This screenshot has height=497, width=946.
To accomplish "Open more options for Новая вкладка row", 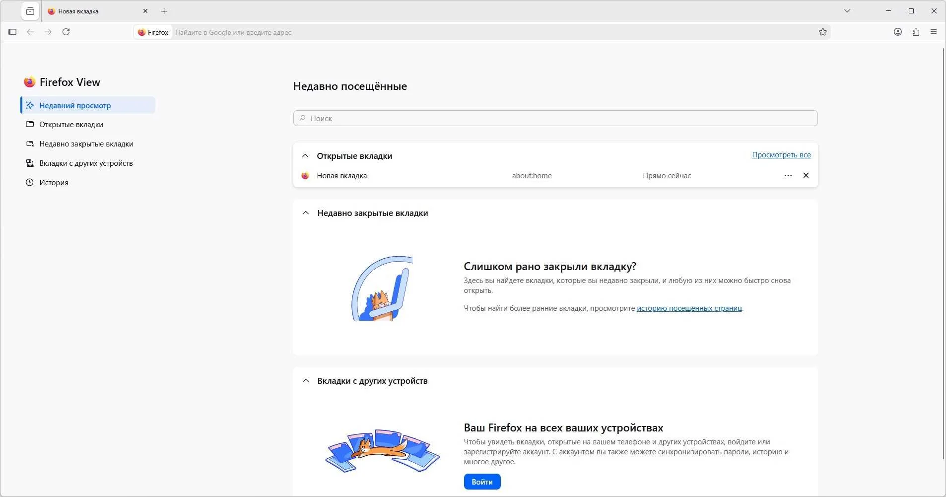I will [788, 175].
